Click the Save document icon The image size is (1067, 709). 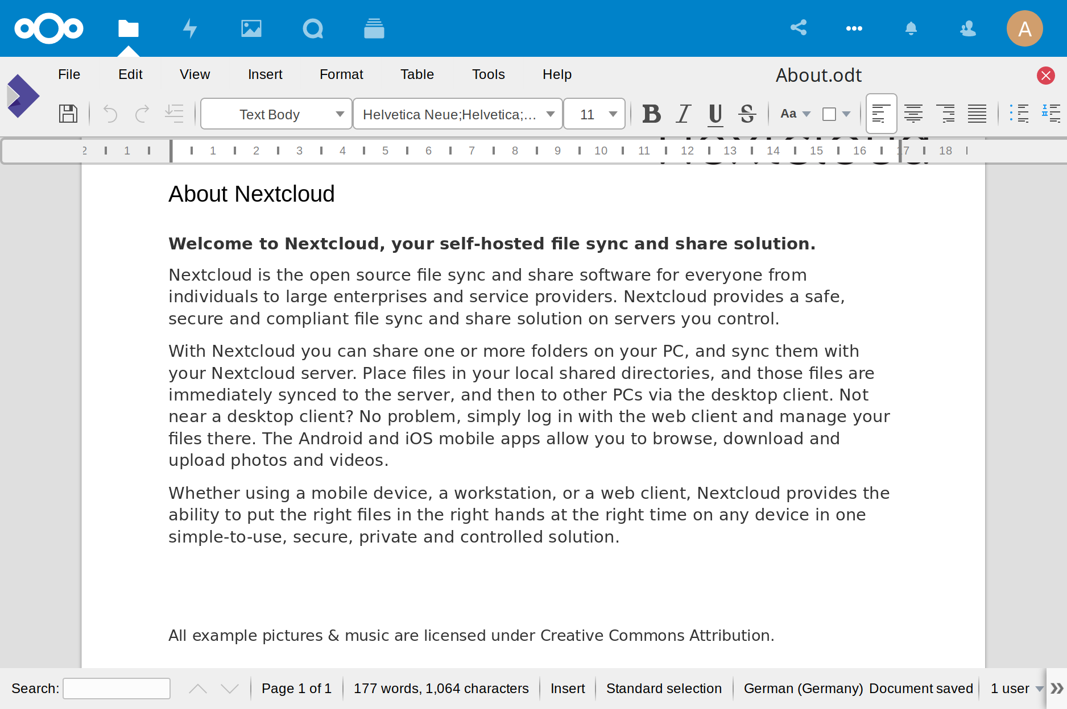pos(68,114)
